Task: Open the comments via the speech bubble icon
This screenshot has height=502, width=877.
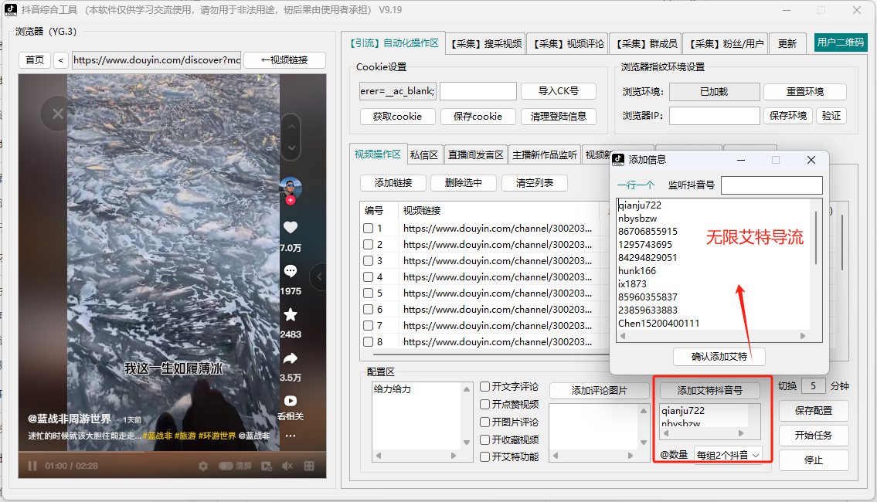Action: point(290,271)
